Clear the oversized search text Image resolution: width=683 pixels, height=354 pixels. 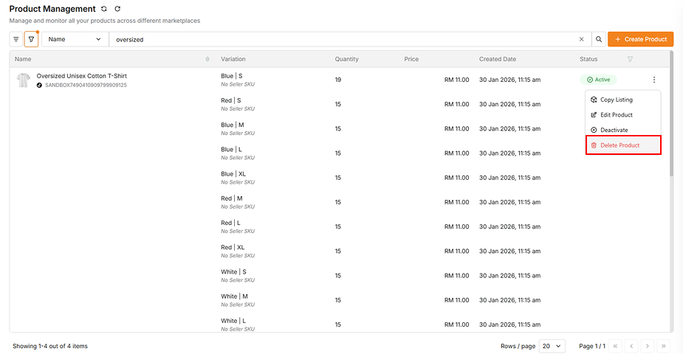pyautogui.click(x=582, y=39)
